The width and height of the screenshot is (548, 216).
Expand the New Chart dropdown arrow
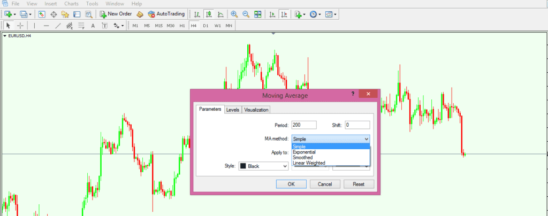point(14,14)
